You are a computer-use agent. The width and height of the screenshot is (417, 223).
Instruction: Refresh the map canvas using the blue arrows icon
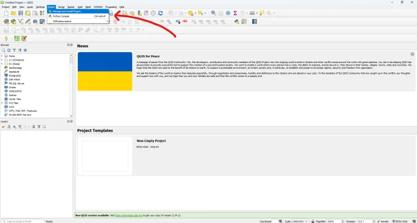coord(161,13)
